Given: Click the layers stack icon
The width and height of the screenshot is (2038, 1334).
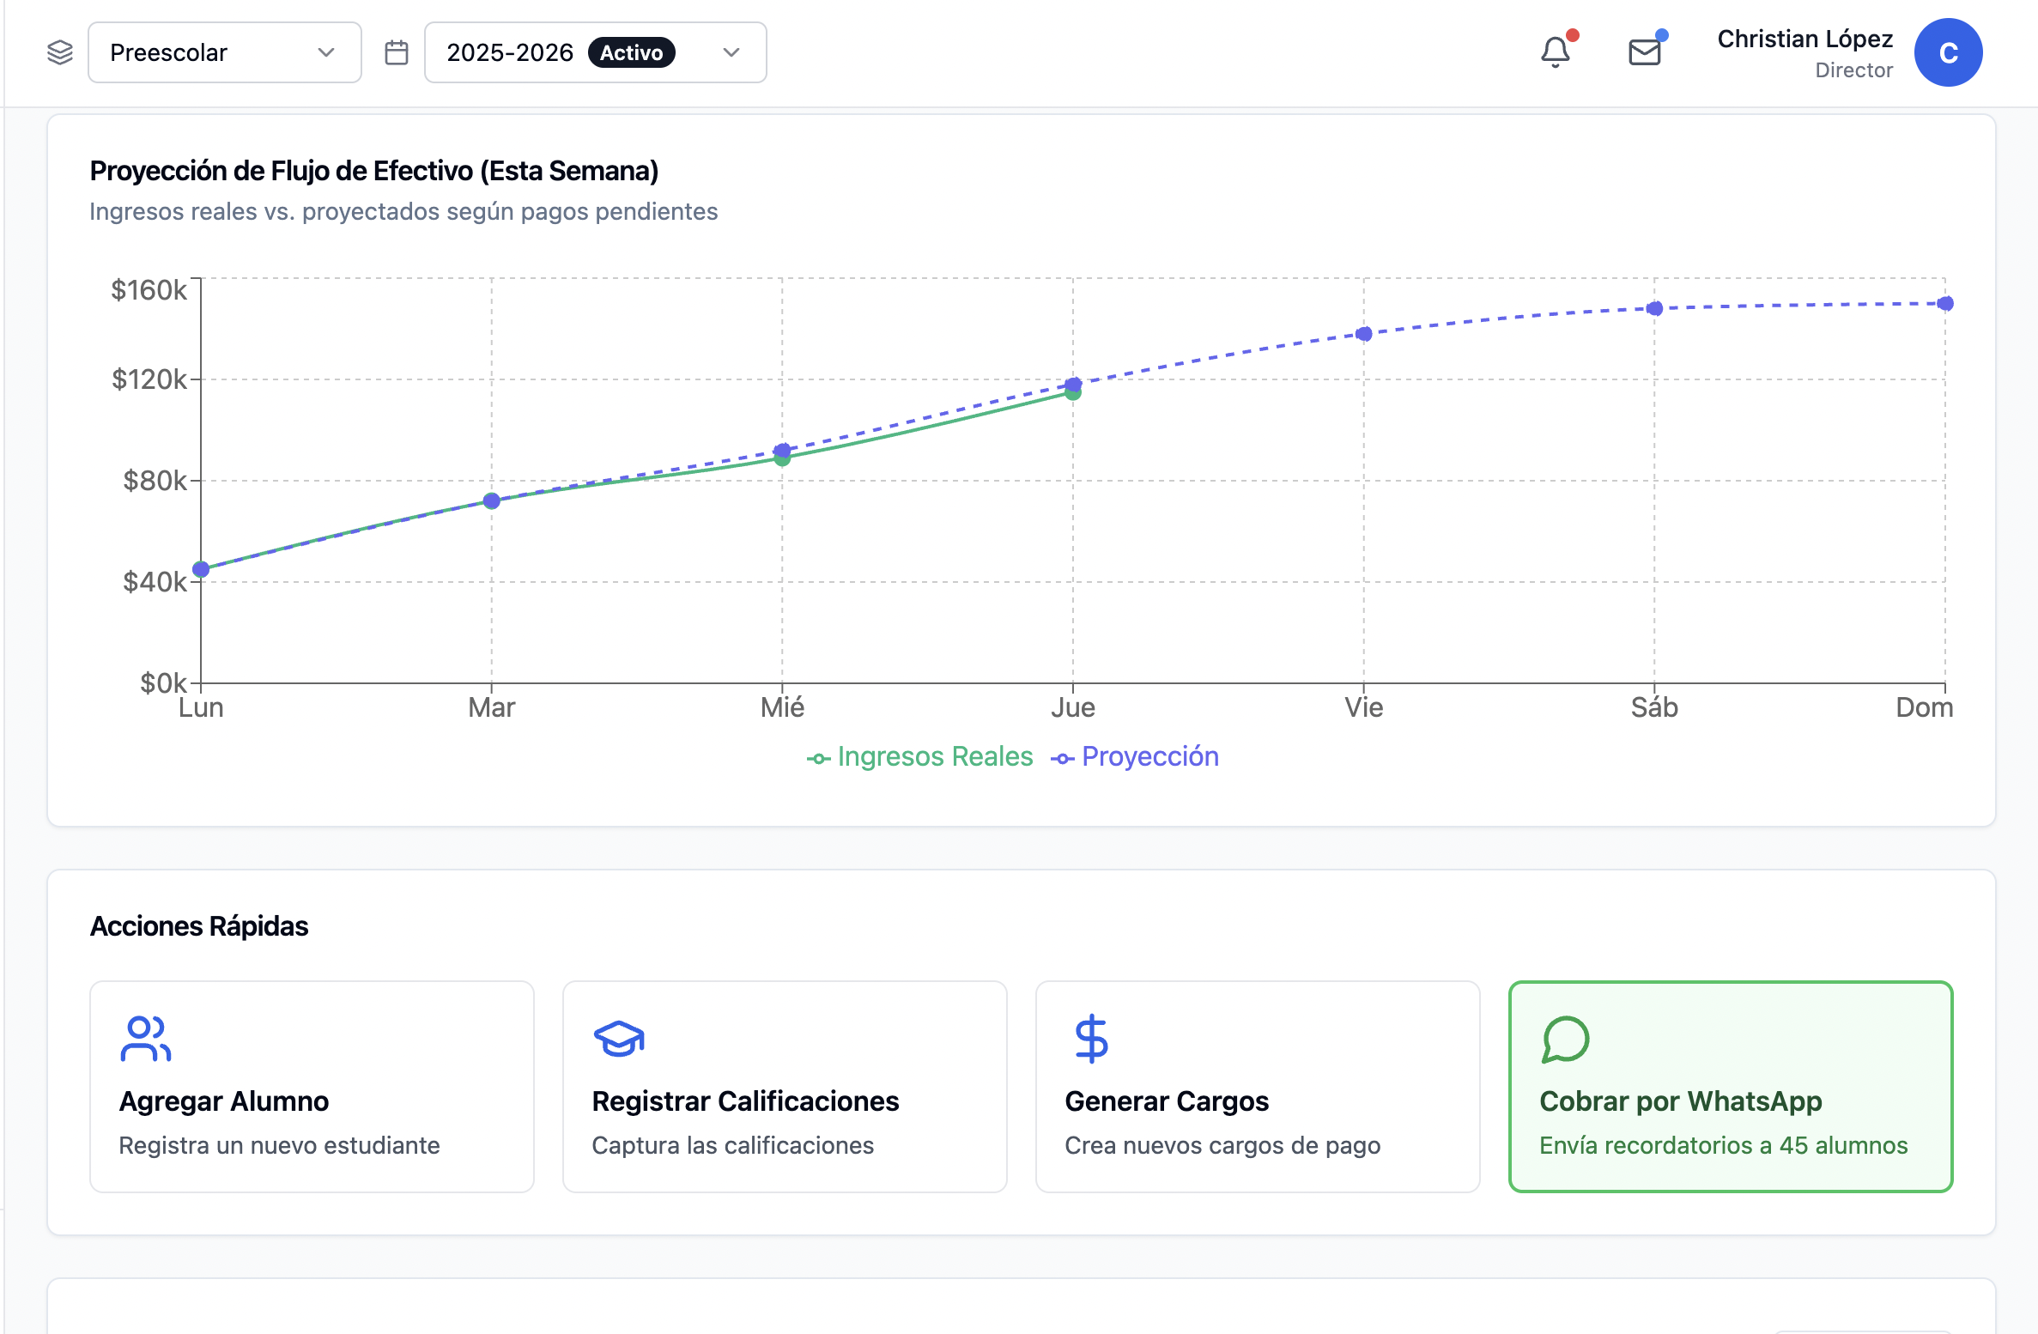Looking at the screenshot, I should pos(60,52).
